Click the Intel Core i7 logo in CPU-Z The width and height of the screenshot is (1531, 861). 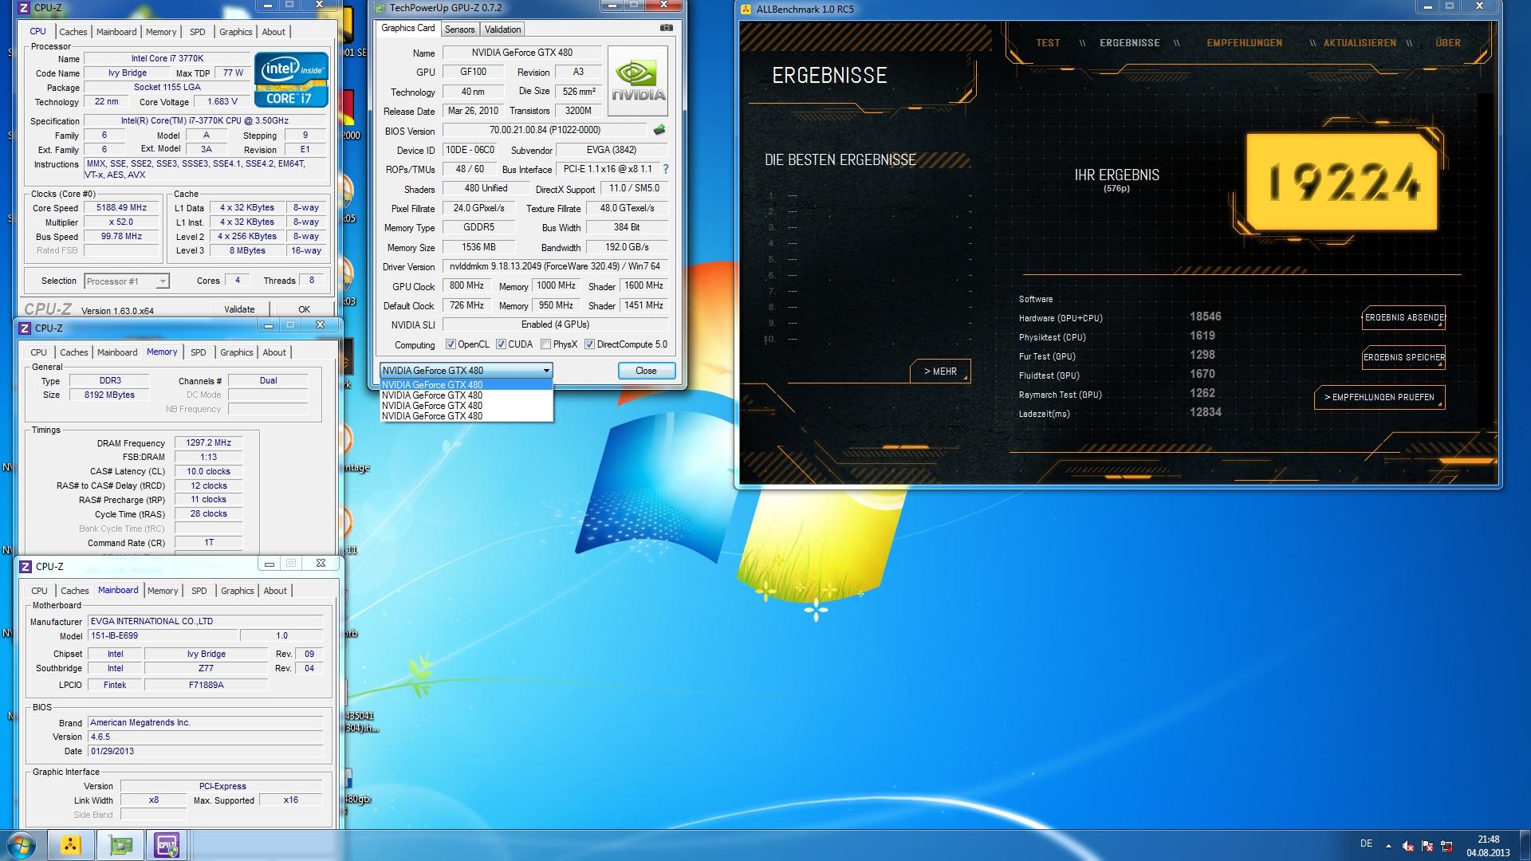pyautogui.click(x=291, y=80)
